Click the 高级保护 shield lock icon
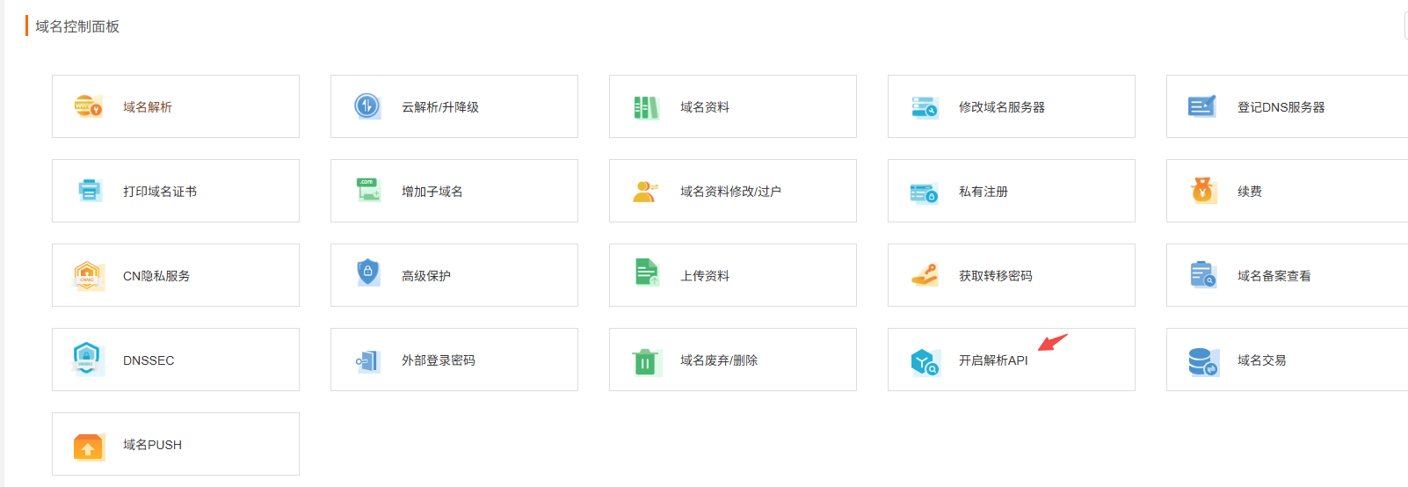The width and height of the screenshot is (1408, 487). pos(367,273)
